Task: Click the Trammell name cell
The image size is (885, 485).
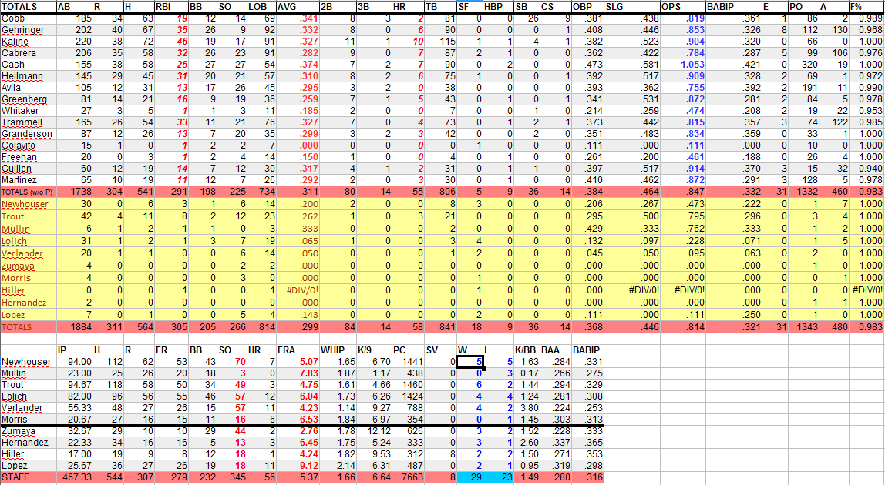Action: click(29, 122)
